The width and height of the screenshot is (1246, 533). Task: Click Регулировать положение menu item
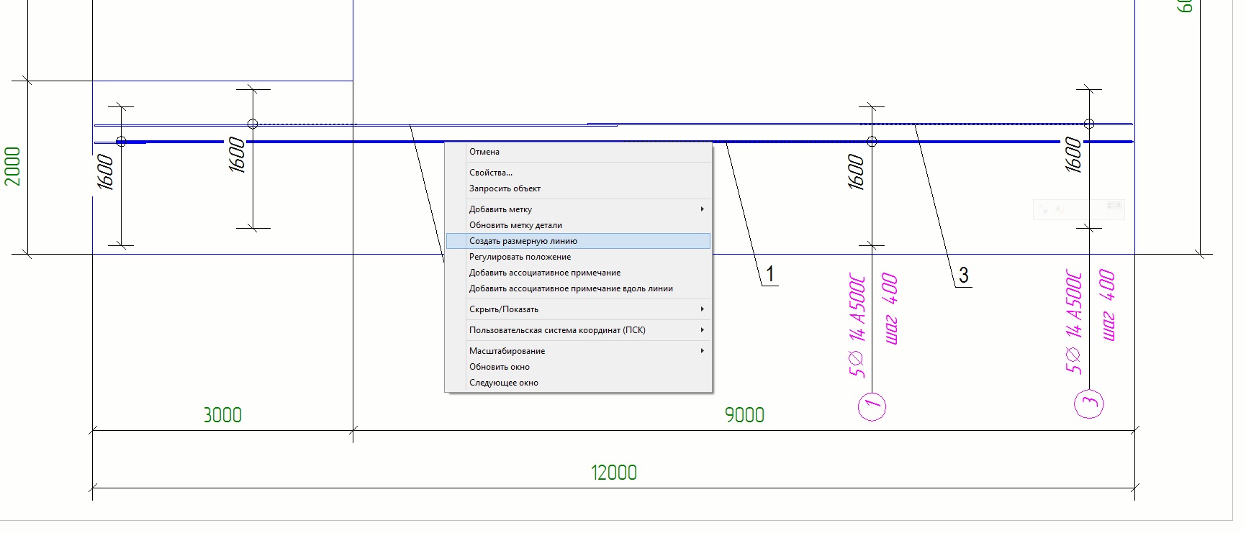(520, 257)
